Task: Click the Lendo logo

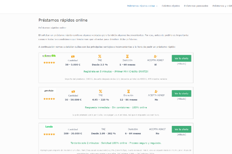Action: pos(49,127)
